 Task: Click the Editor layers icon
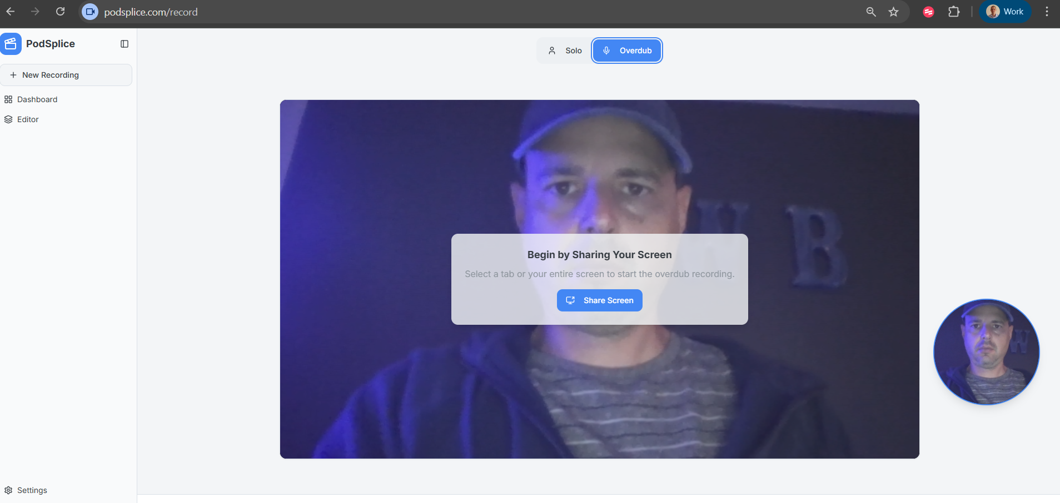tap(8, 119)
